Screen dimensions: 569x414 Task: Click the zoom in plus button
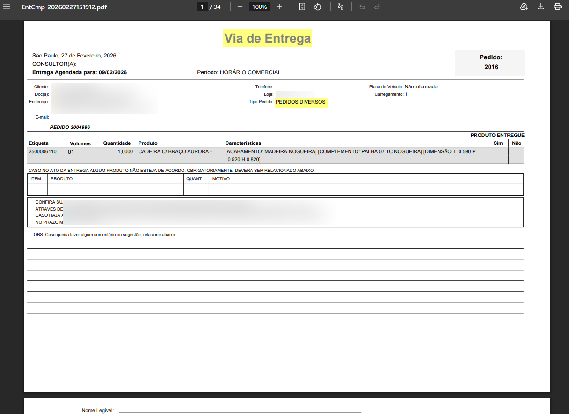[279, 7]
